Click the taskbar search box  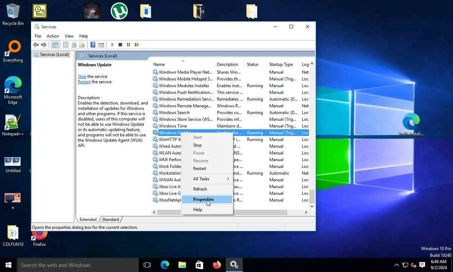pos(78,265)
